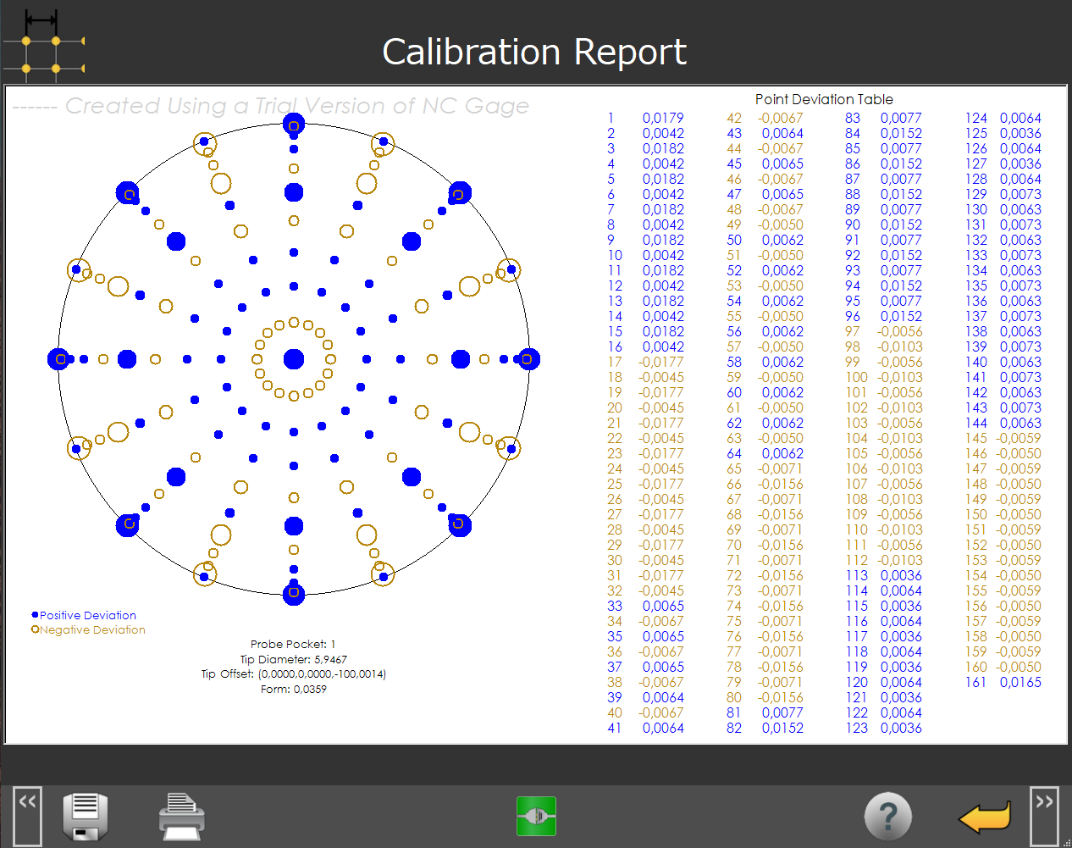Viewport: 1072px width, 848px height.
Task: Print the calibration report
Action: coord(181,817)
